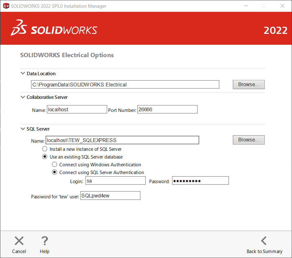
Task: Click the Data Location path field
Action: tap(125, 84)
